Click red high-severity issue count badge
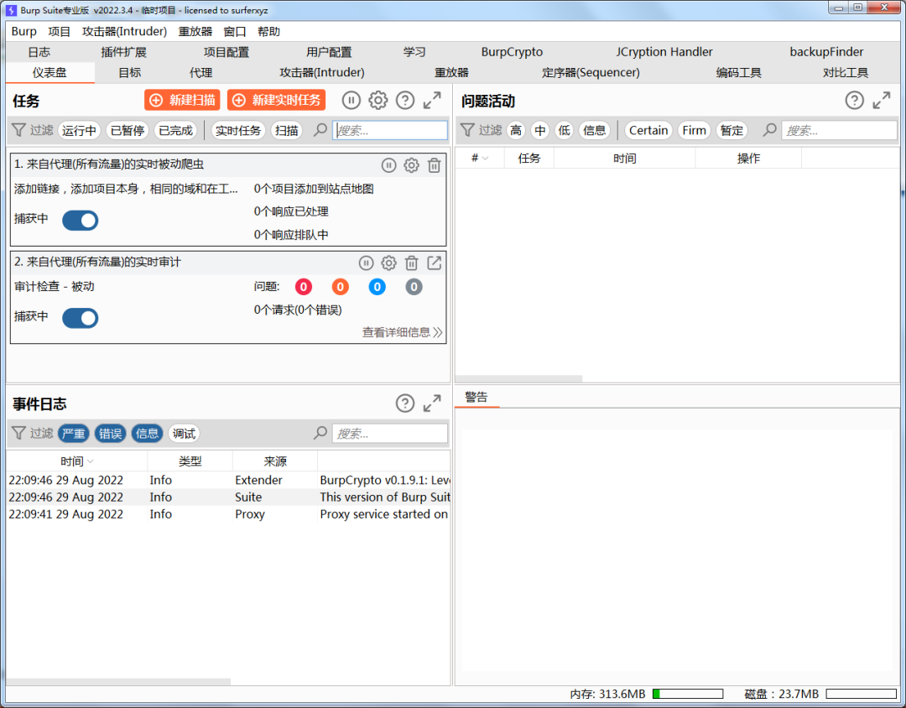The width and height of the screenshot is (906, 708). [x=304, y=287]
